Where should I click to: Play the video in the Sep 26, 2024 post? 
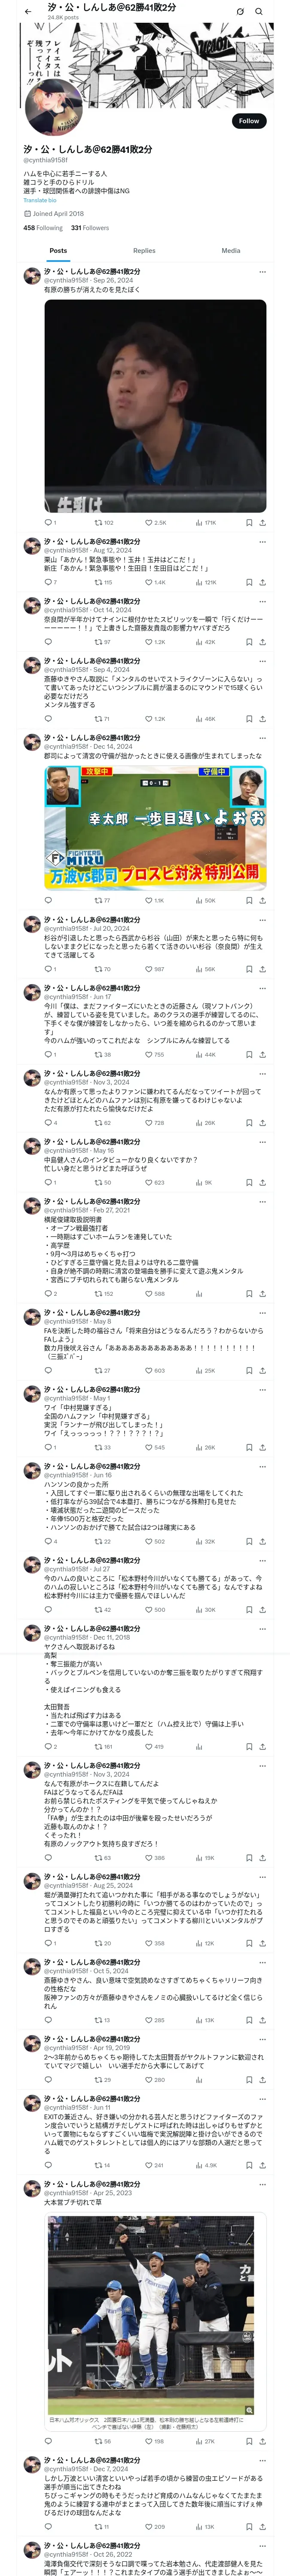tap(155, 405)
